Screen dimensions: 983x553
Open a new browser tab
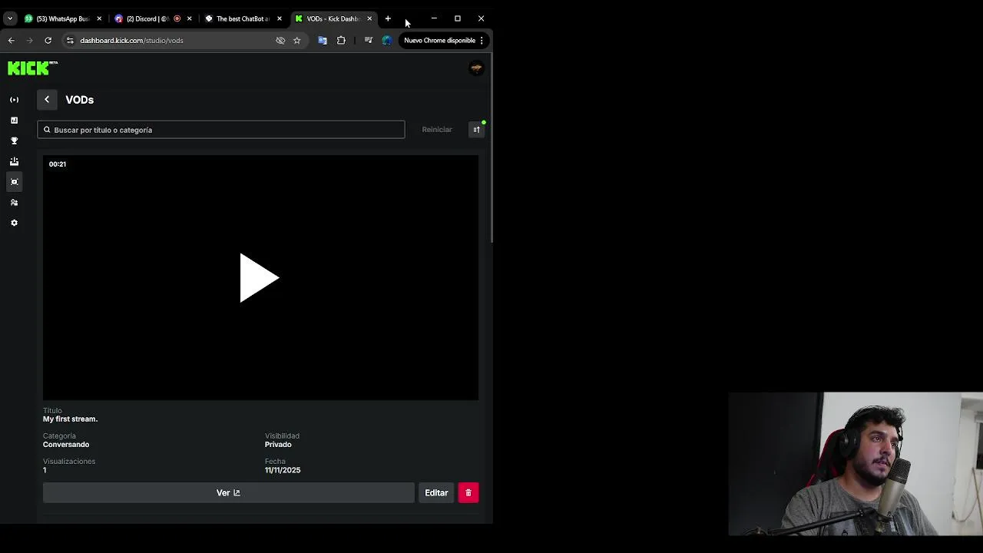[388, 18]
